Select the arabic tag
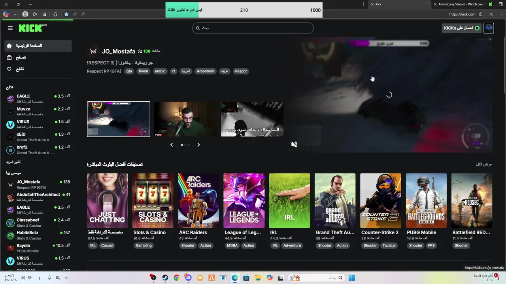The height and width of the screenshot is (284, 506). point(160,71)
